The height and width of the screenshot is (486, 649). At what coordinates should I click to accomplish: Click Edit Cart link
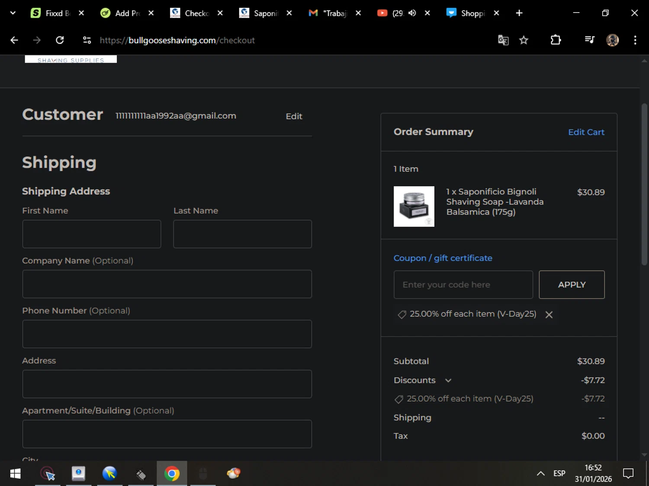point(586,132)
